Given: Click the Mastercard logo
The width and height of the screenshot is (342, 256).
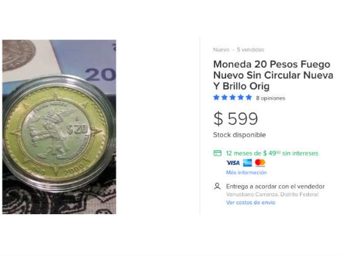Looking at the screenshot, I should [x=260, y=162].
